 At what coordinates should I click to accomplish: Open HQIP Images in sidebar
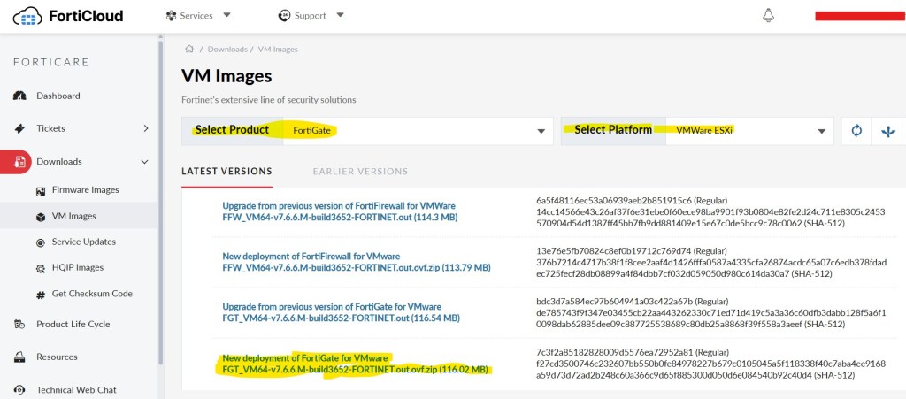click(x=77, y=267)
